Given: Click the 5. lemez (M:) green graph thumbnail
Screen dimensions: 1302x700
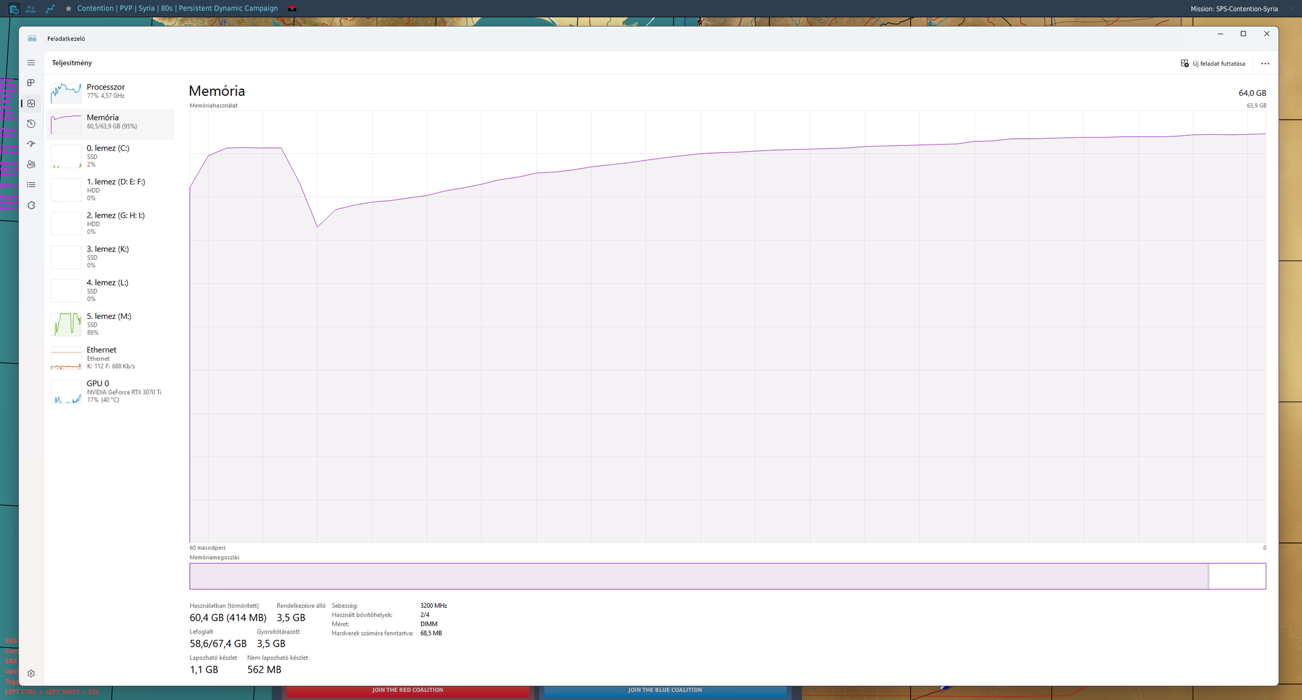Looking at the screenshot, I should (66, 324).
